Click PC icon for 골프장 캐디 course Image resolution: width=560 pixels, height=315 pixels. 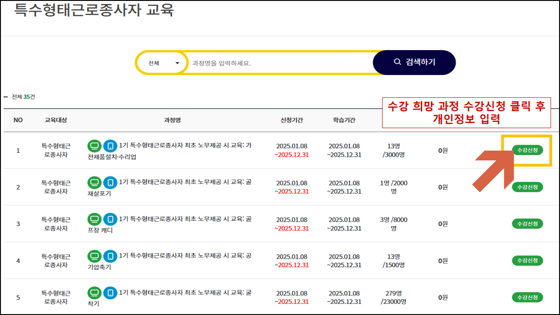pyautogui.click(x=94, y=219)
